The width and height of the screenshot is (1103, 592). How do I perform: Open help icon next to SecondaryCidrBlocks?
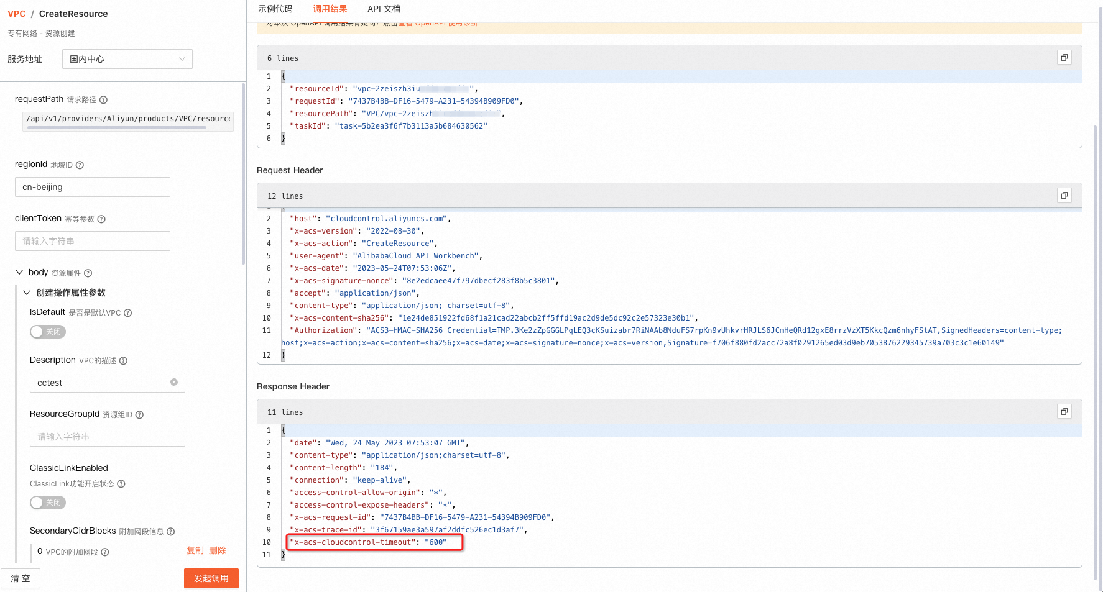point(170,532)
